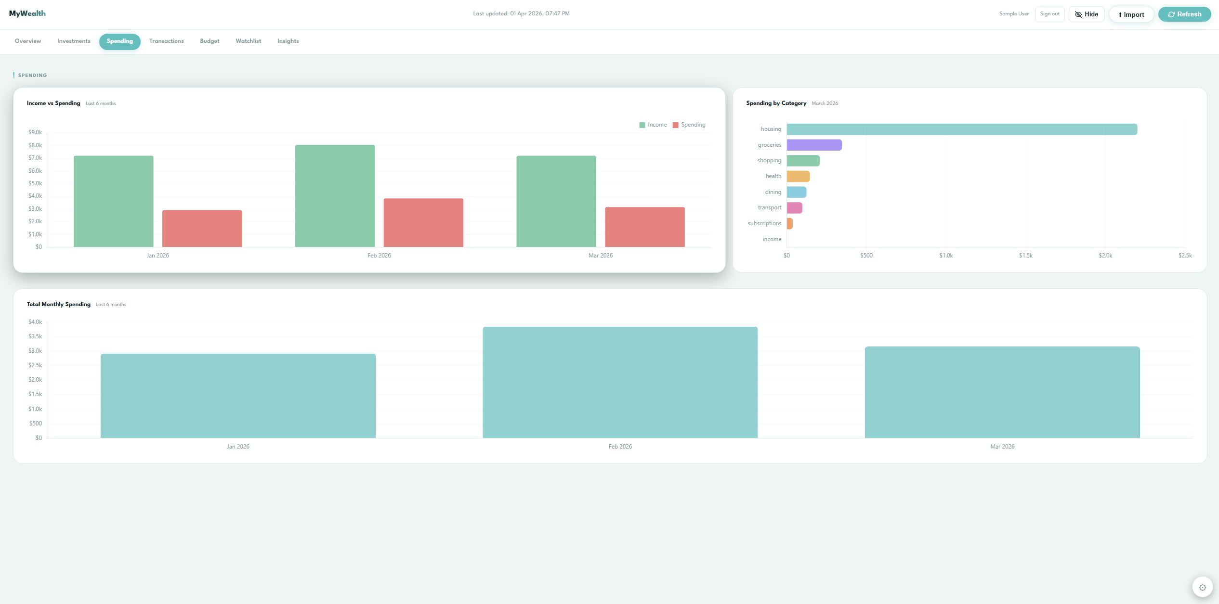Screen dimensions: 1219x604
Task: Click the Sign out button
Action: [x=1049, y=14]
